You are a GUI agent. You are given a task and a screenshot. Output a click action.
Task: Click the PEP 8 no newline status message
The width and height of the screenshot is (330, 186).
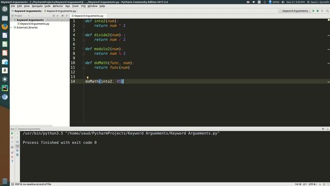pos(33,184)
